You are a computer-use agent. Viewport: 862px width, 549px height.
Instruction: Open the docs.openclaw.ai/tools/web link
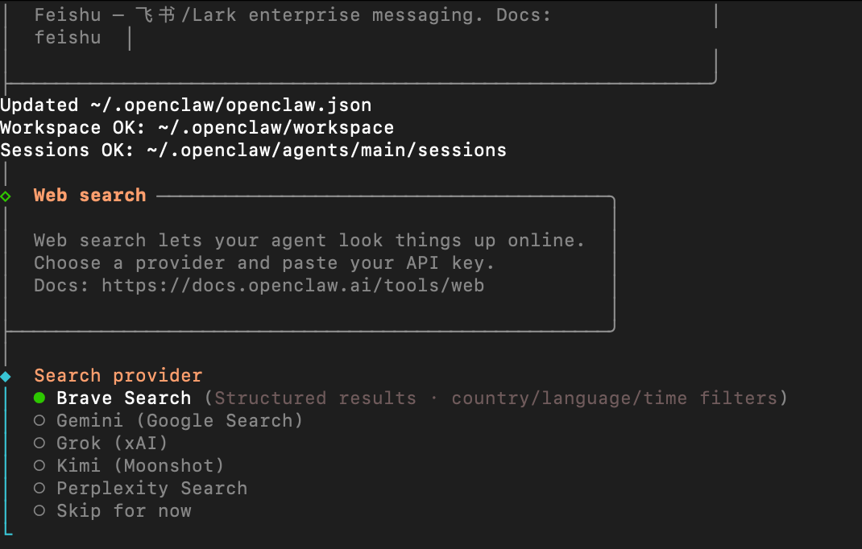(293, 286)
